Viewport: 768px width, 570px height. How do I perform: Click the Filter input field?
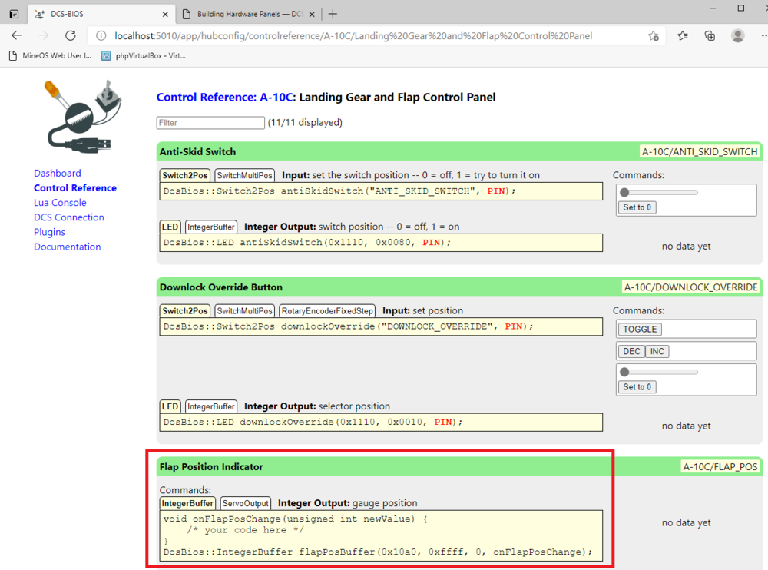pos(210,123)
